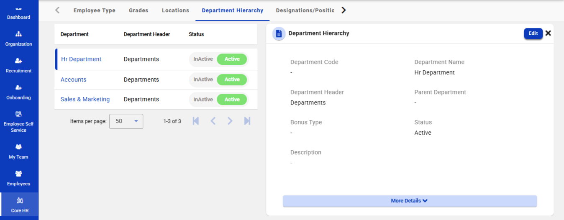564x220 pixels.
Task: Expand the More Details section
Action: (409, 201)
